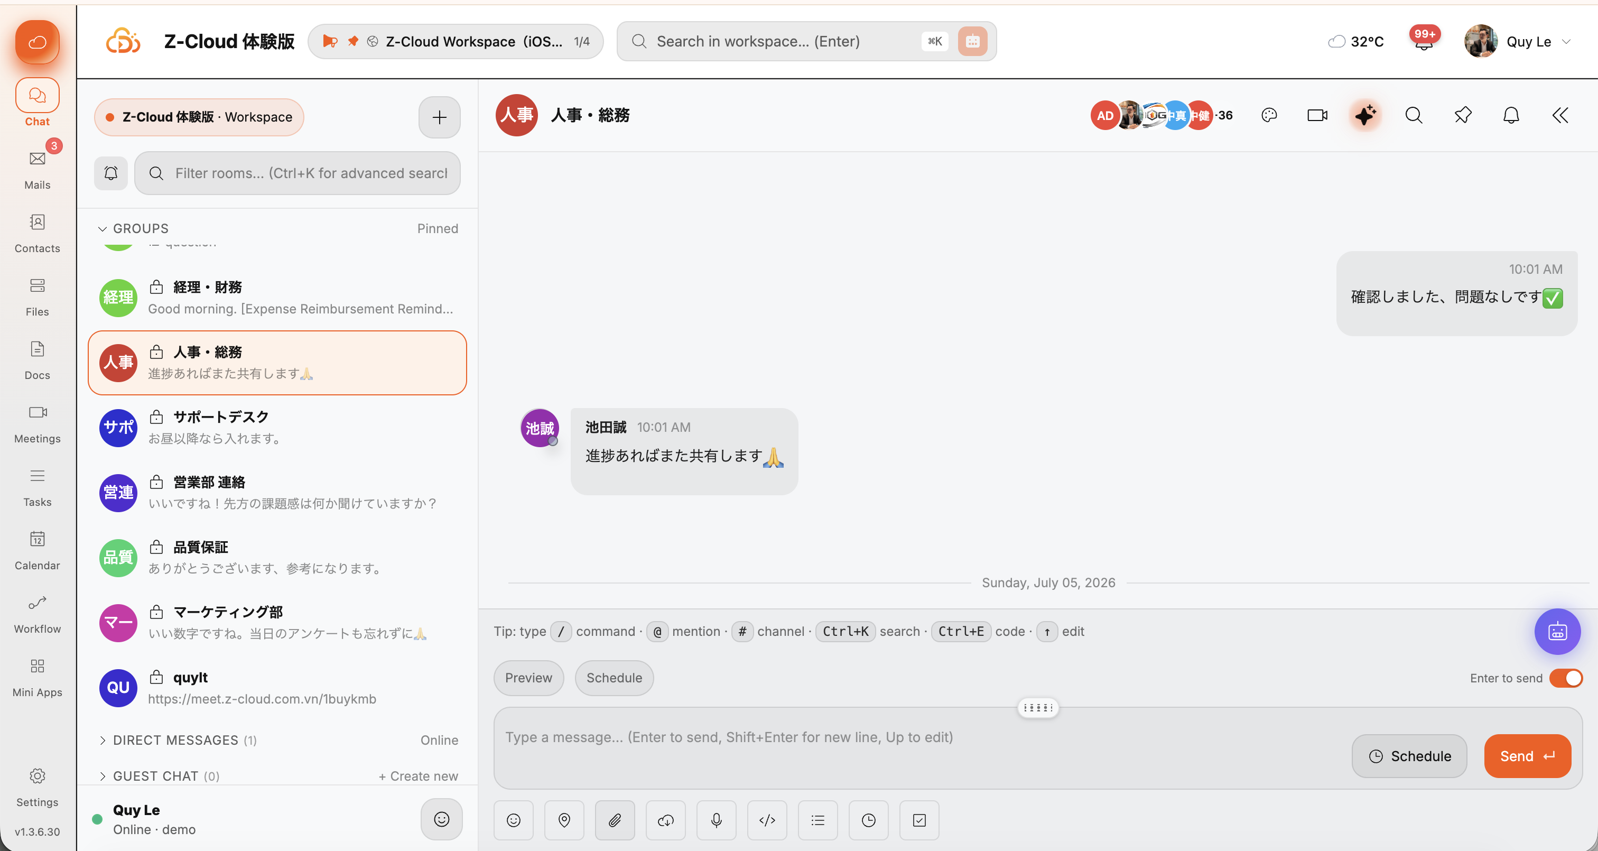Open the chat theme palette icon

tap(1269, 115)
